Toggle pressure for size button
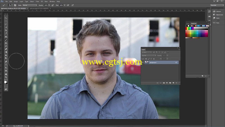The image size is (225, 127). [x=73, y=5]
